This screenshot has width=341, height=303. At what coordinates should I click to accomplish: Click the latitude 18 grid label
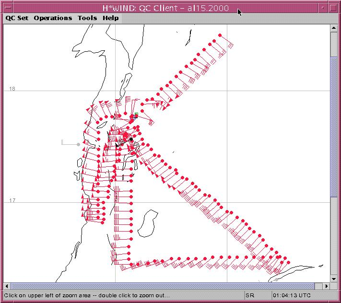click(12, 89)
